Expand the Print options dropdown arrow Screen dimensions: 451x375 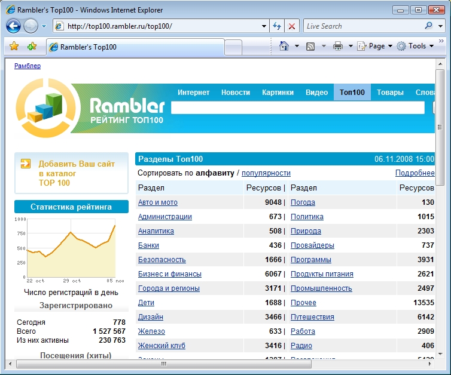pyautogui.click(x=351, y=46)
